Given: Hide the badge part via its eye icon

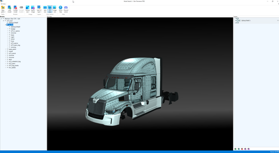Looking at the screenshot, I should (x=10, y=29).
